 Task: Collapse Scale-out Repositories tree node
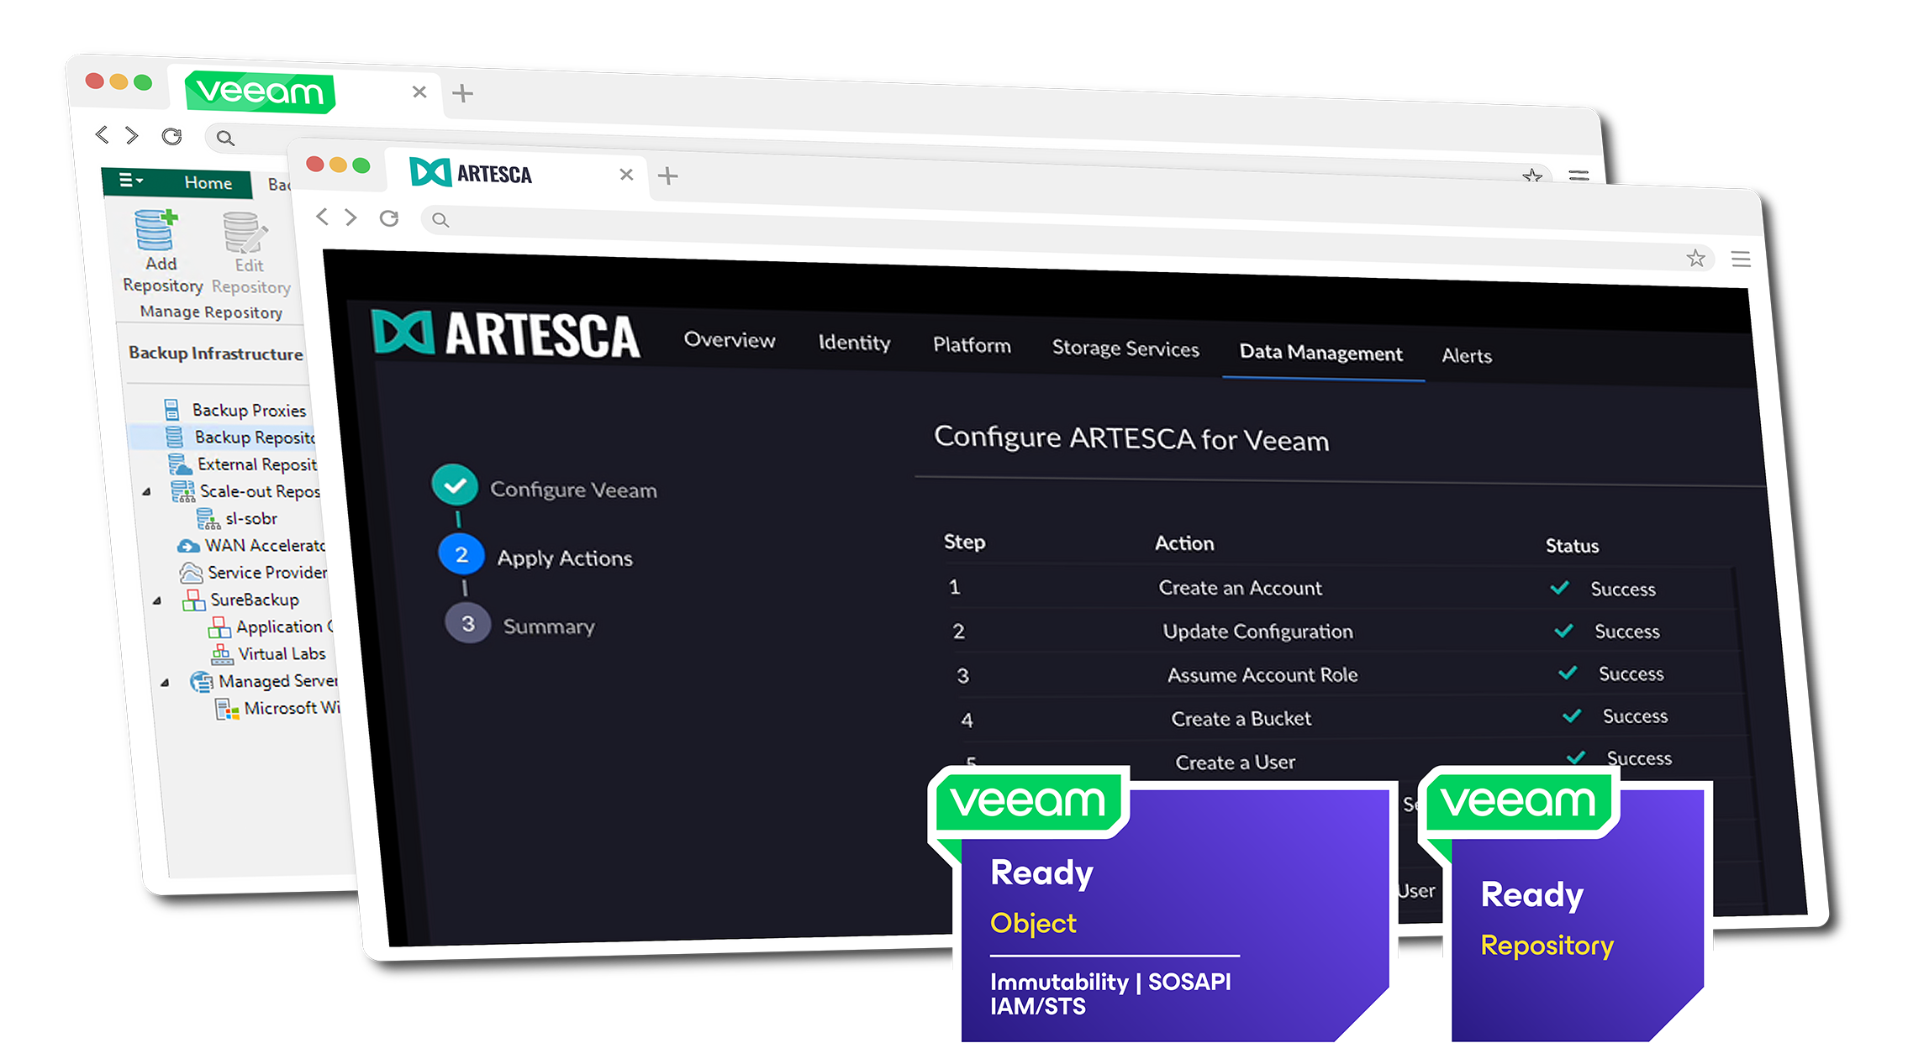click(147, 492)
